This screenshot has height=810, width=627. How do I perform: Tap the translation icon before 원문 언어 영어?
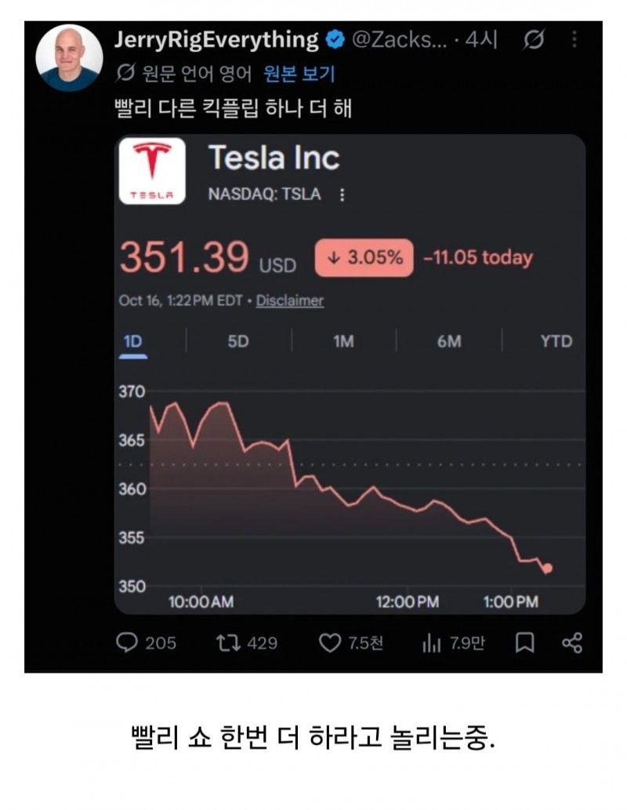125,74
